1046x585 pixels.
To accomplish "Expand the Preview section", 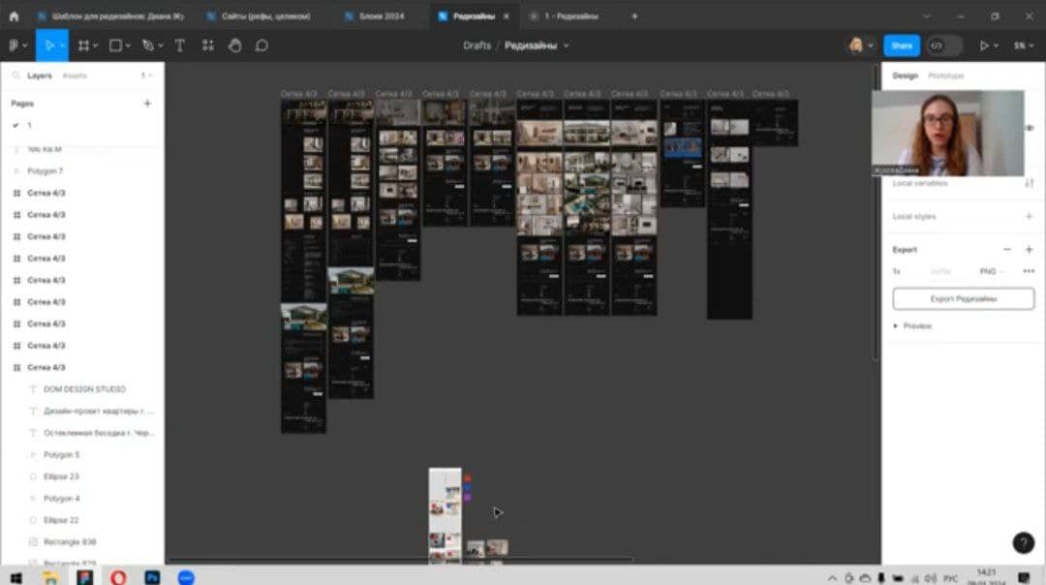I will click(x=912, y=326).
